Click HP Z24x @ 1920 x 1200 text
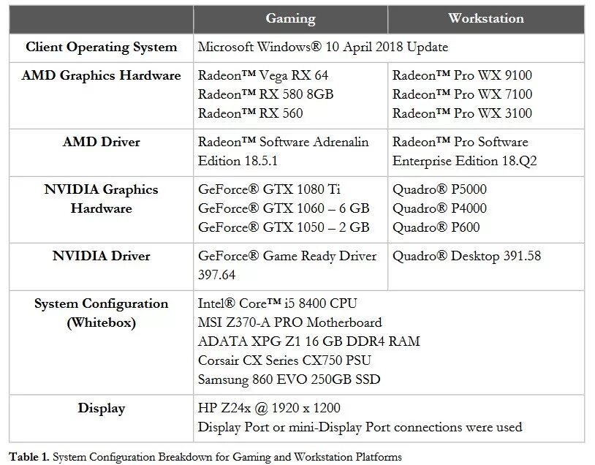This screenshot has height=465, width=595. (x=269, y=408)
